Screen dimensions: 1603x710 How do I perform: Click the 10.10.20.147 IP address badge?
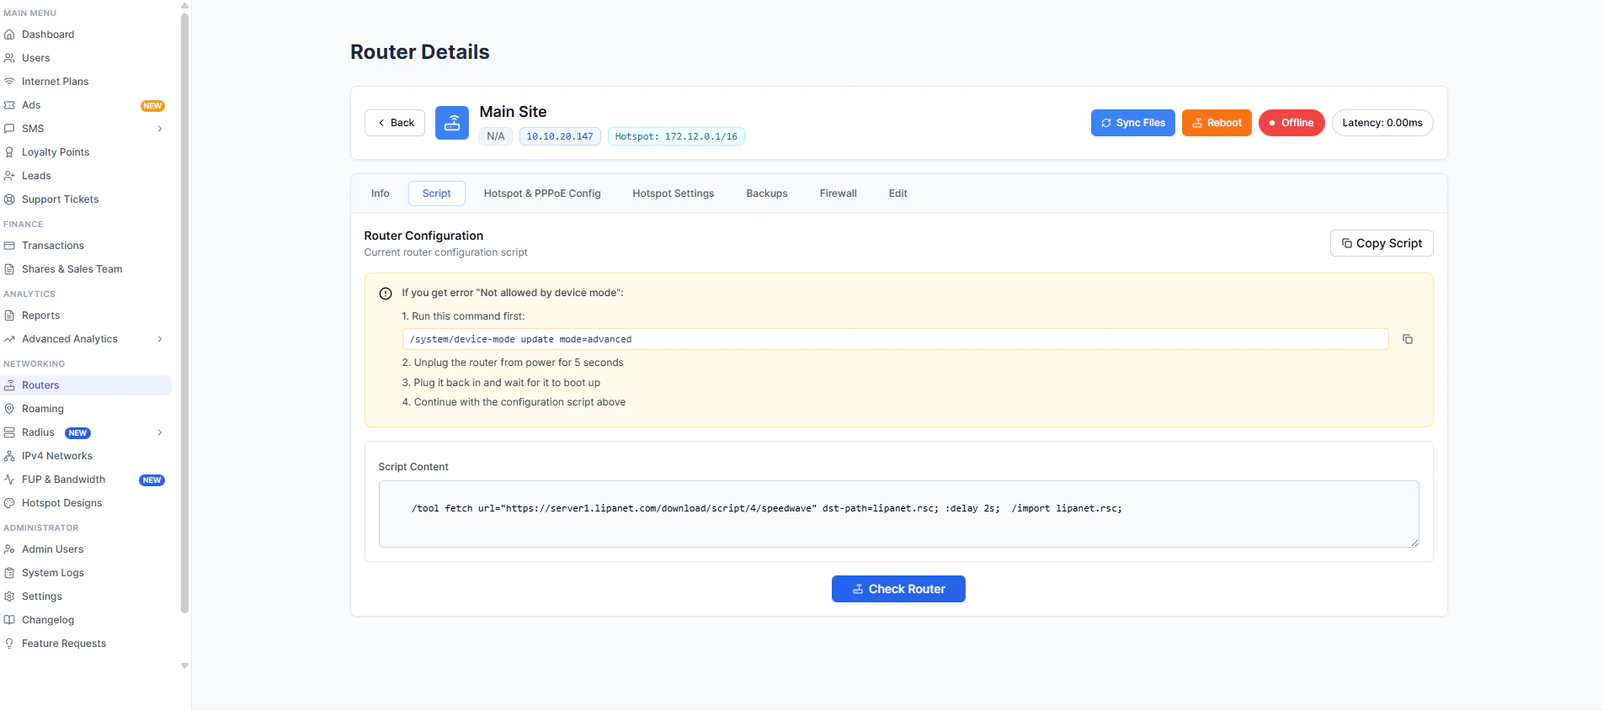[x=560, y=136]
